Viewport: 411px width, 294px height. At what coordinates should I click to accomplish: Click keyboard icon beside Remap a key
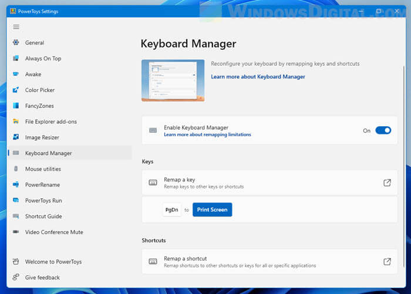[153, 183]
